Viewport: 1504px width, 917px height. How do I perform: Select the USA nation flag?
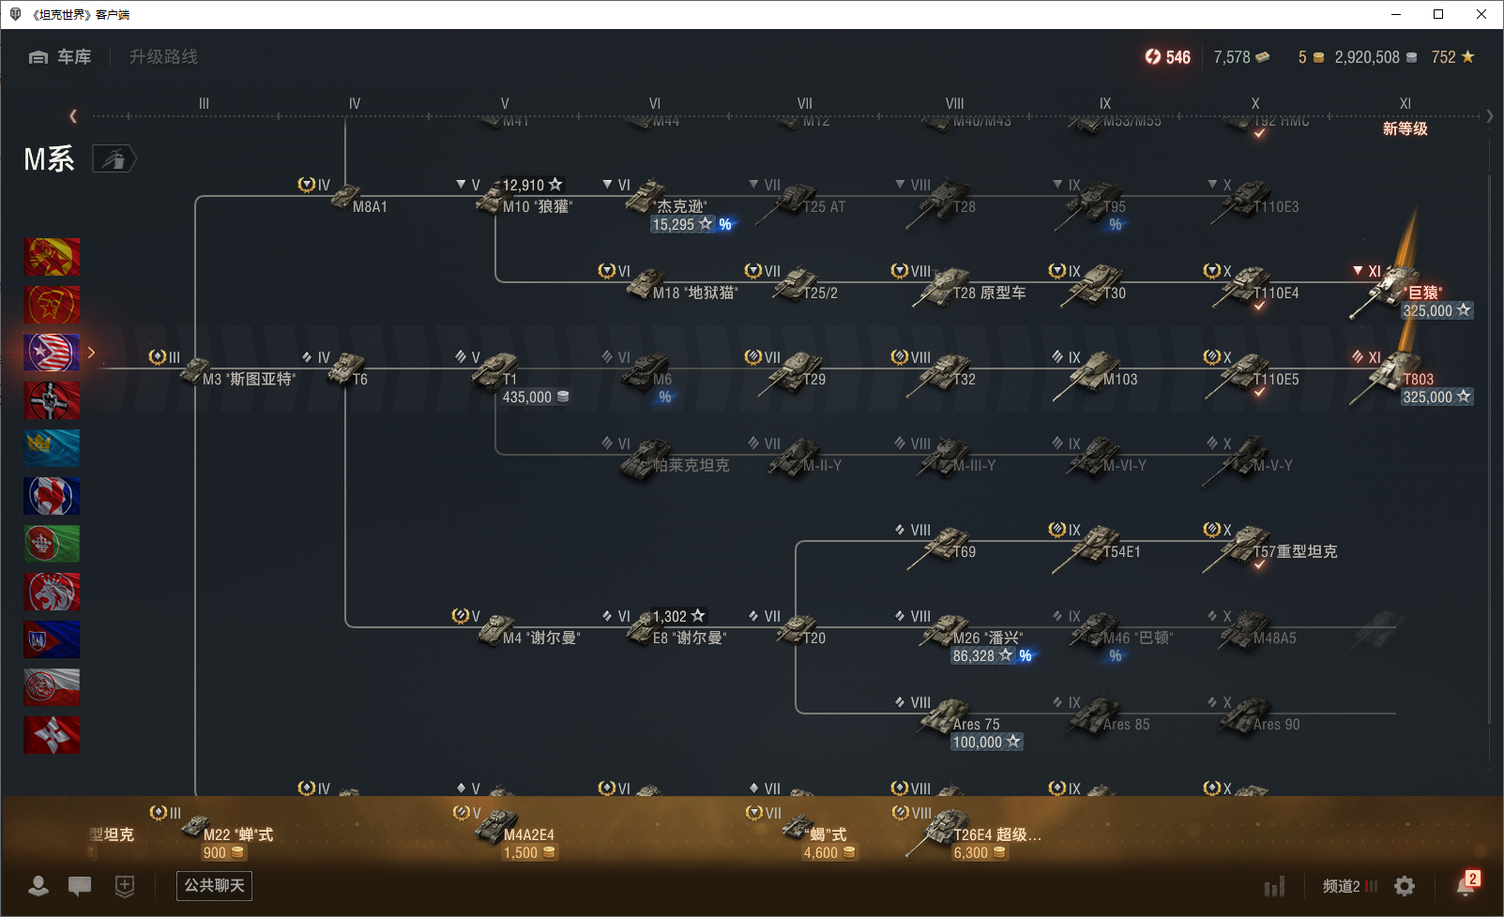tap(52, 353)
